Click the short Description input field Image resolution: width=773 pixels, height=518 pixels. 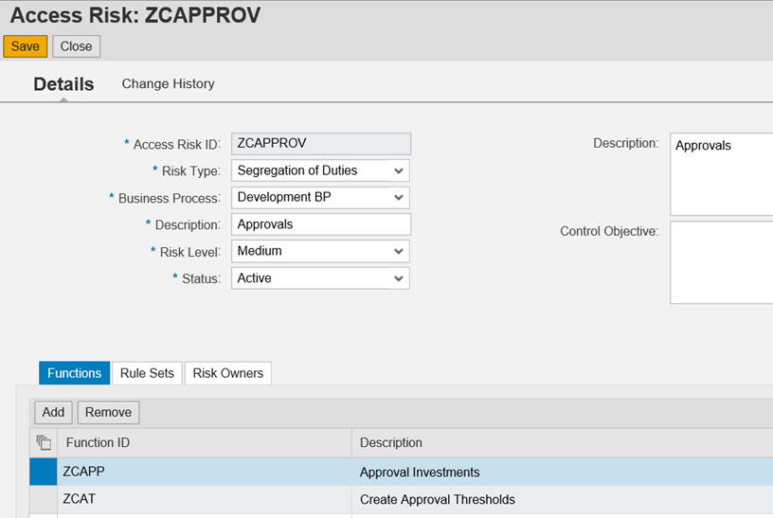(320, 224)
